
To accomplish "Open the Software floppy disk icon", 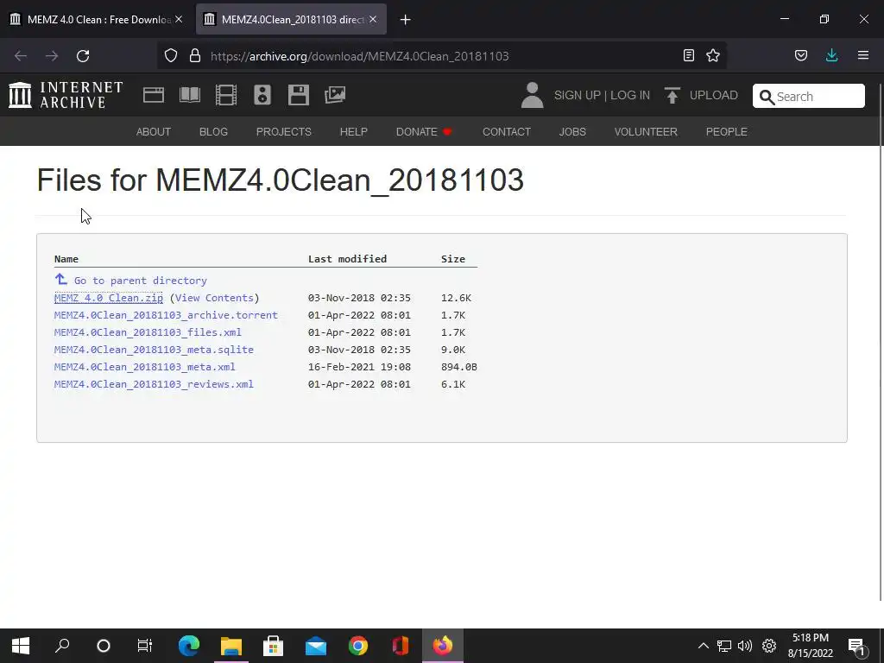I will point(298,95).
